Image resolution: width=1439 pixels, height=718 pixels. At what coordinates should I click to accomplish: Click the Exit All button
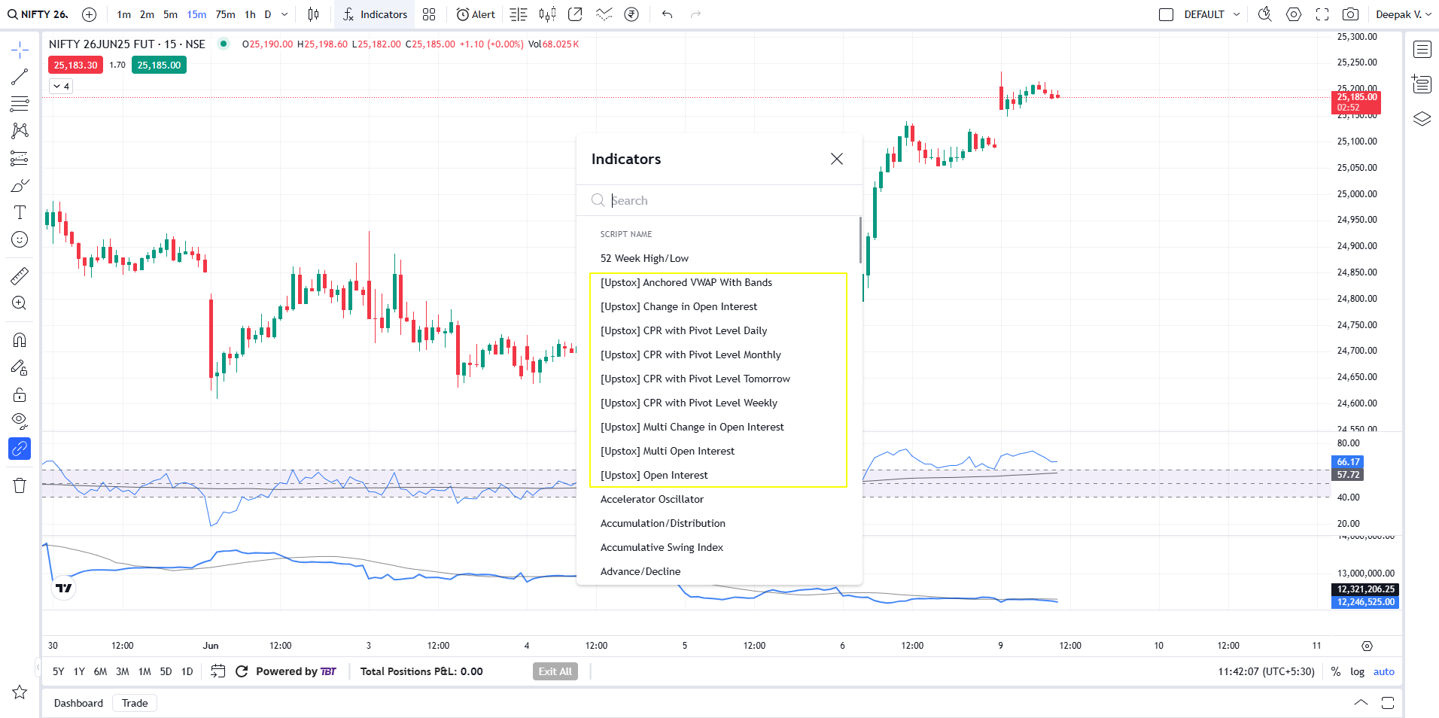555,671
